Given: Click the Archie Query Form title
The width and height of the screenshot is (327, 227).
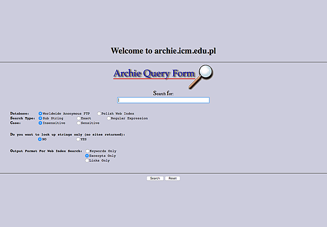Looking at the screenshot, I should pyautogui.click(x=154, y=74).
